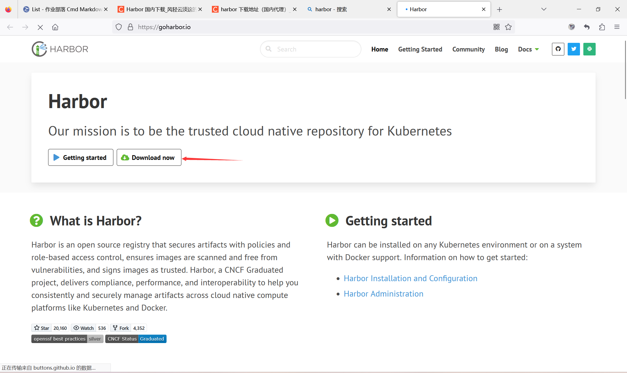Click the GitHub Watch button

(83, 328)
